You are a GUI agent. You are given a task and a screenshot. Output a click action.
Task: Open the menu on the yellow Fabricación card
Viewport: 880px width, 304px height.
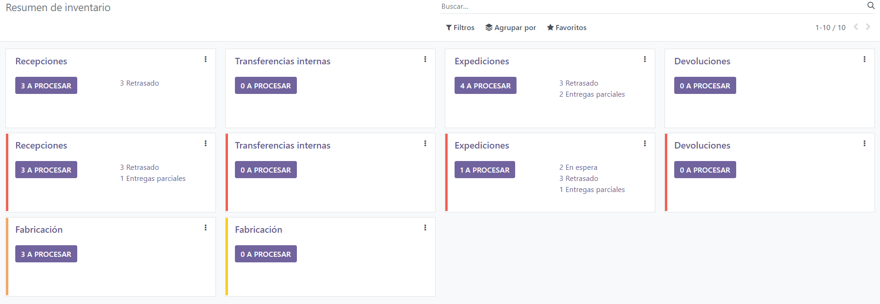425,227
